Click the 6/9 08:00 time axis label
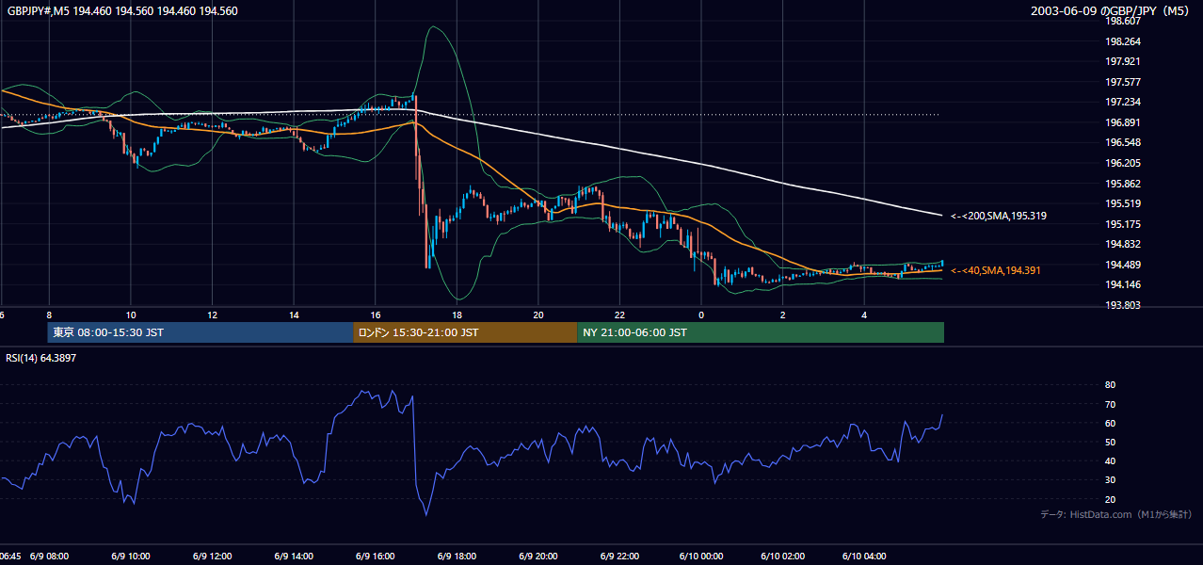 tap(49, 556)
